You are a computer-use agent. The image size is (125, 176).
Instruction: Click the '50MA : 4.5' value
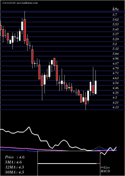tap(14, 172)
